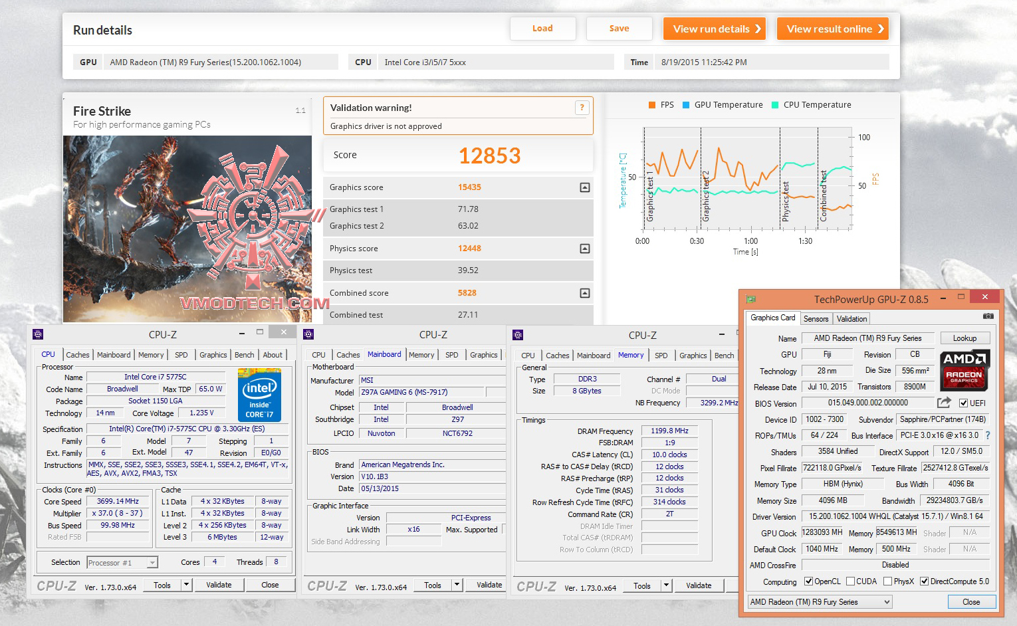Click the BIOS share arrow icon in GPU-Z
This screenshot has width=1017, height=626.
(944, 403)
